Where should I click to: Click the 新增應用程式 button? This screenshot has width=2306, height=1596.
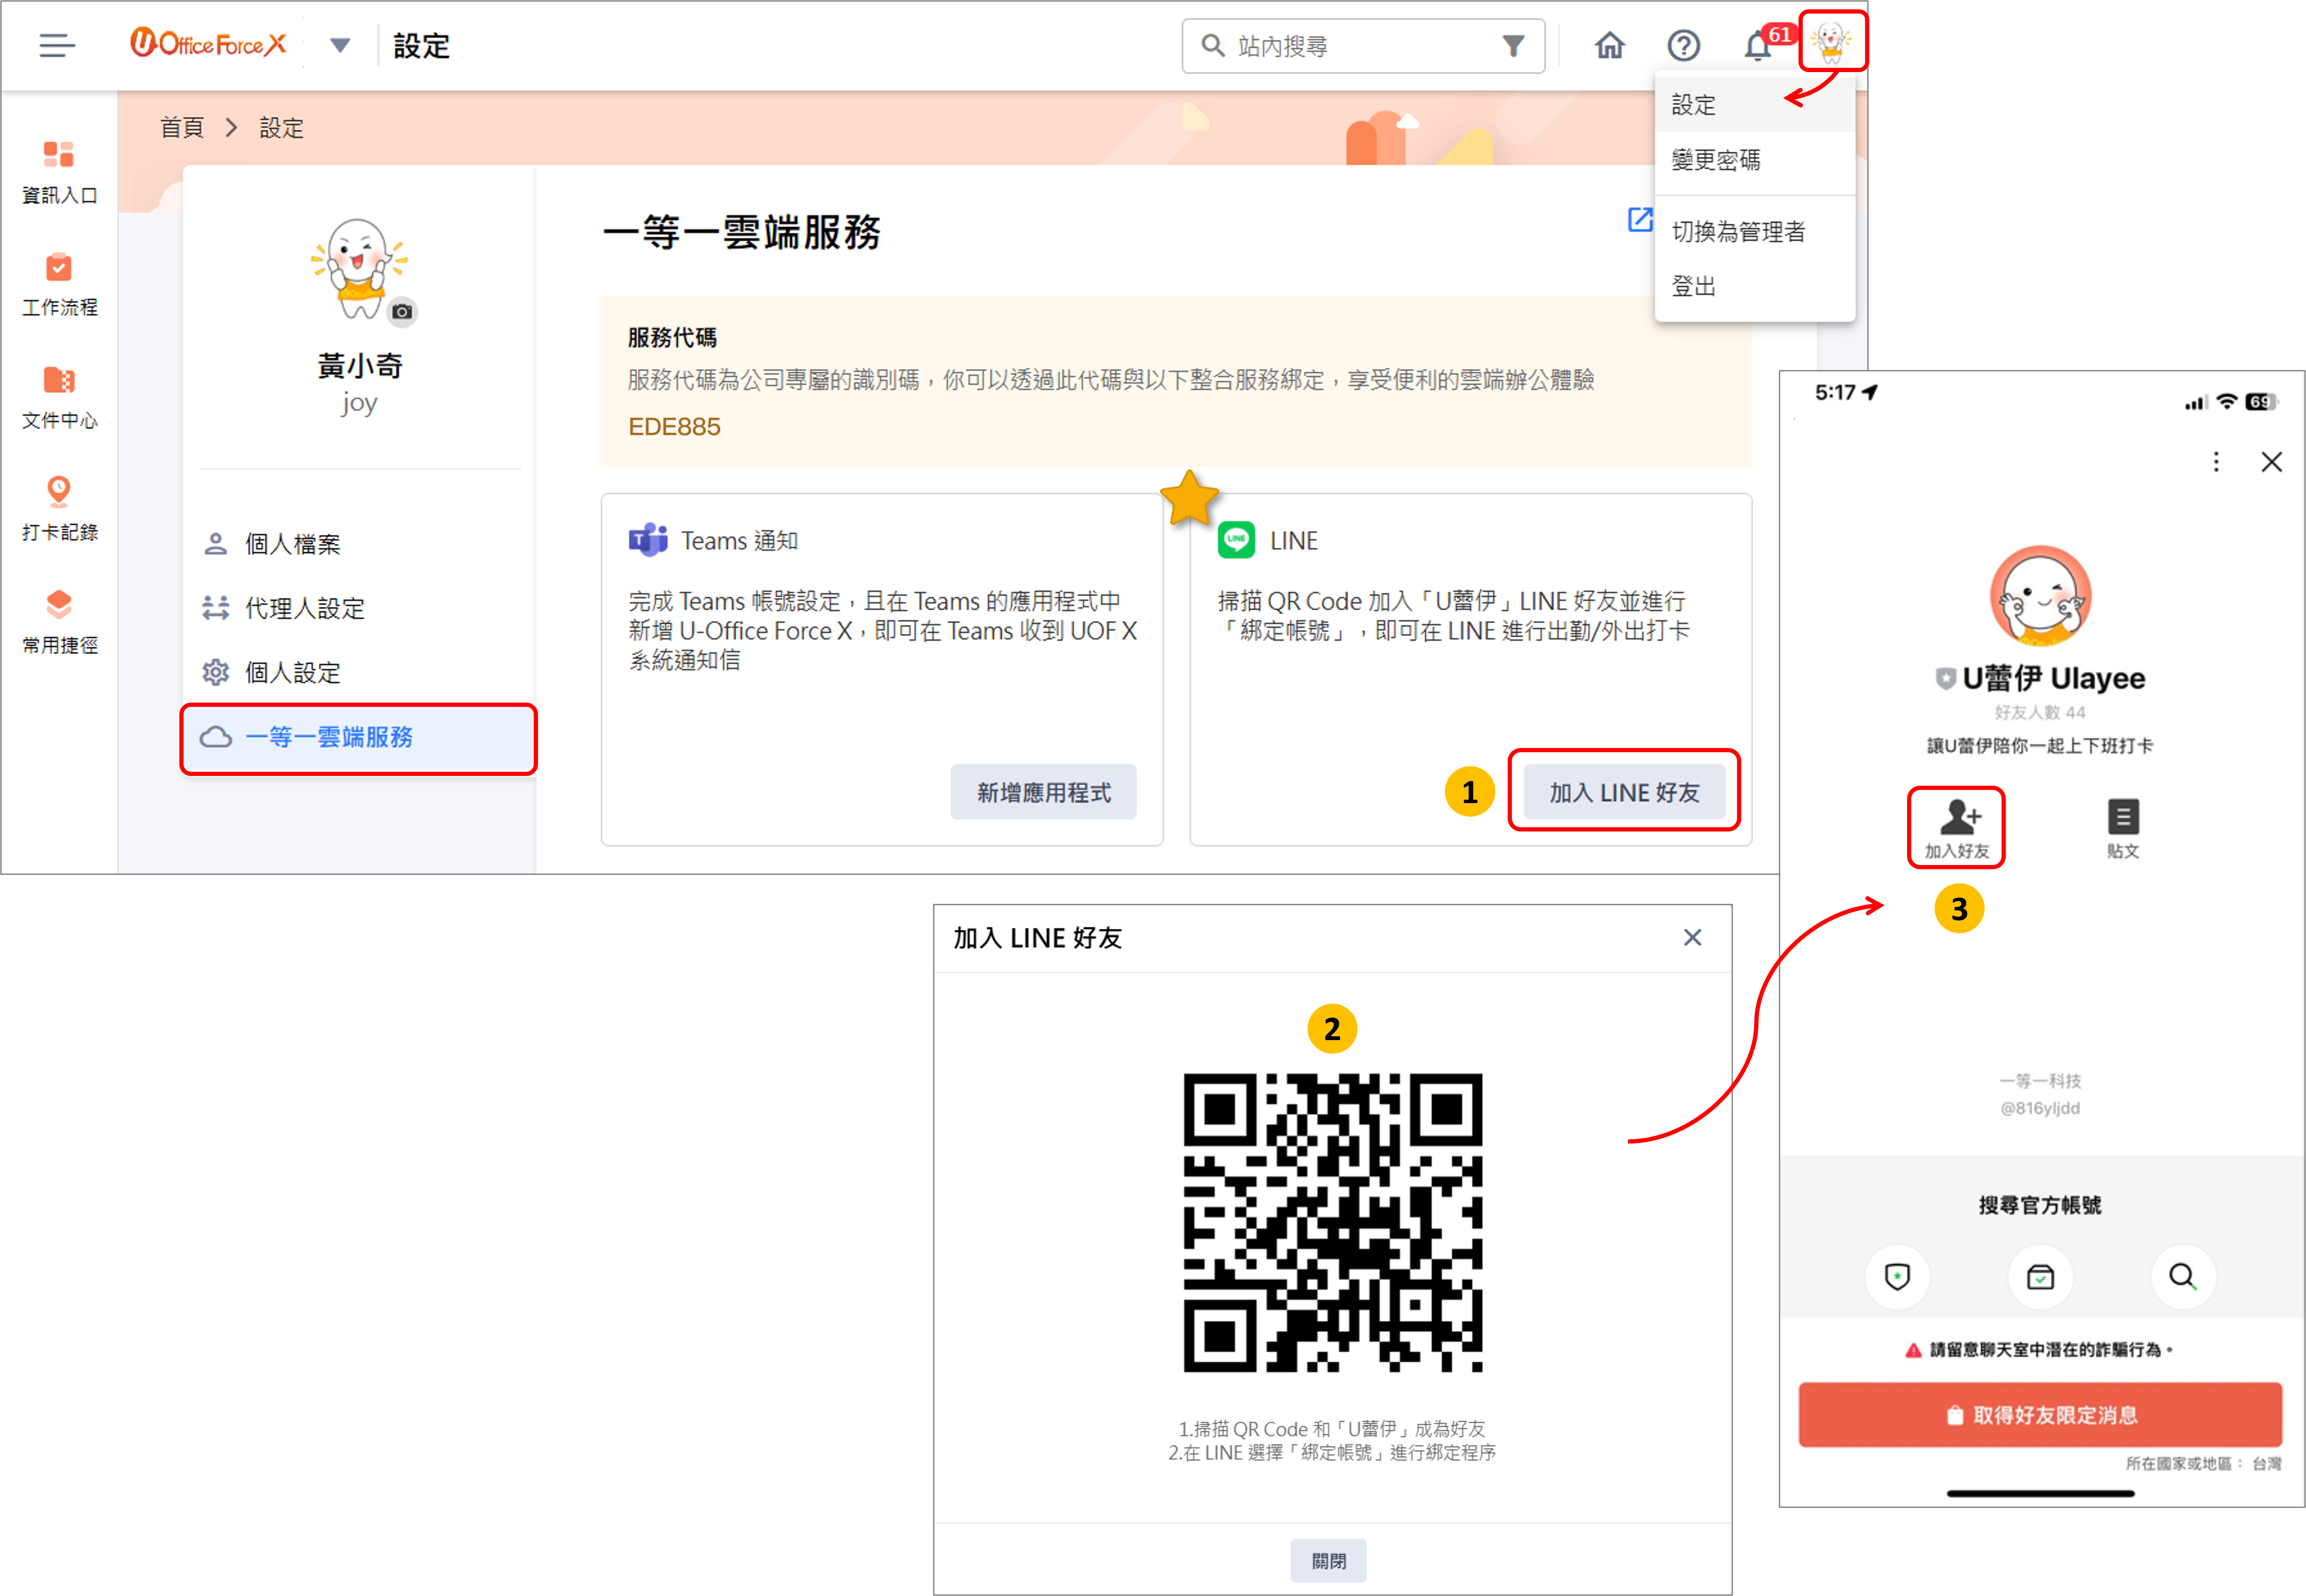(x=1043, y=793)
